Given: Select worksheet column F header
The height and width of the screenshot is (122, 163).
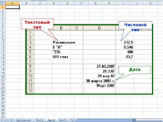Looking at the screenshot, I should 81,3.
